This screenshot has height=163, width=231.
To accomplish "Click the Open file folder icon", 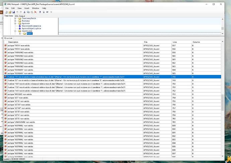I will click(x=10, y=12).
